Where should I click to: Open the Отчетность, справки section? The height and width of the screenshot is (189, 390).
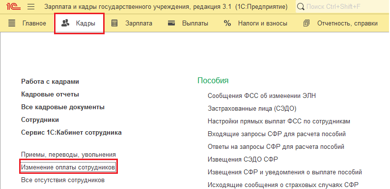[x=347, y=24]
